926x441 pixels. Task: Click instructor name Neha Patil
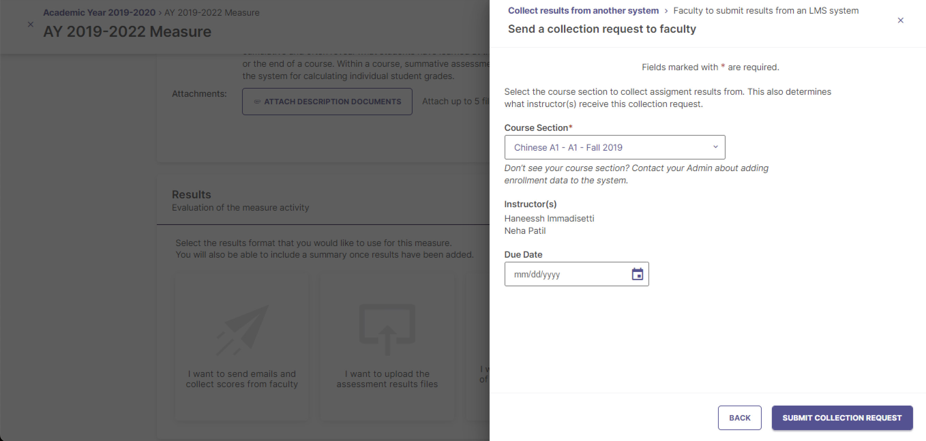pos(525,231)
